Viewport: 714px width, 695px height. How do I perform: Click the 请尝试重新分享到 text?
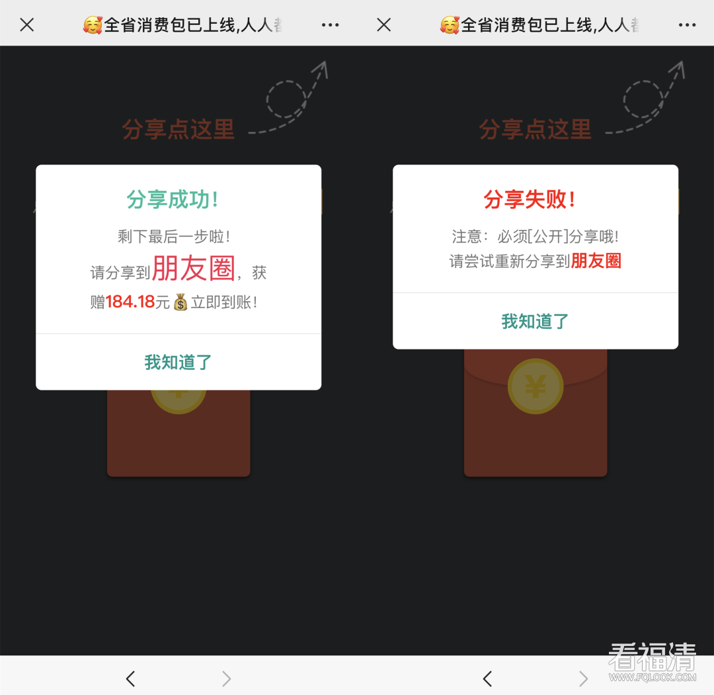click(510, 261)
